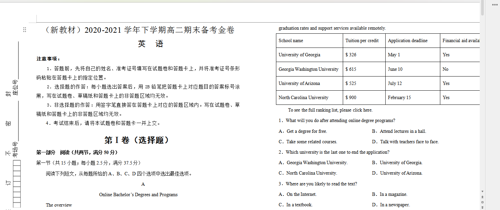The height and width of the screenshot is (210, 500).
Task: Click answer 'B. In a magazine.'
Action: pyautogui.click(x=389, y=194)
